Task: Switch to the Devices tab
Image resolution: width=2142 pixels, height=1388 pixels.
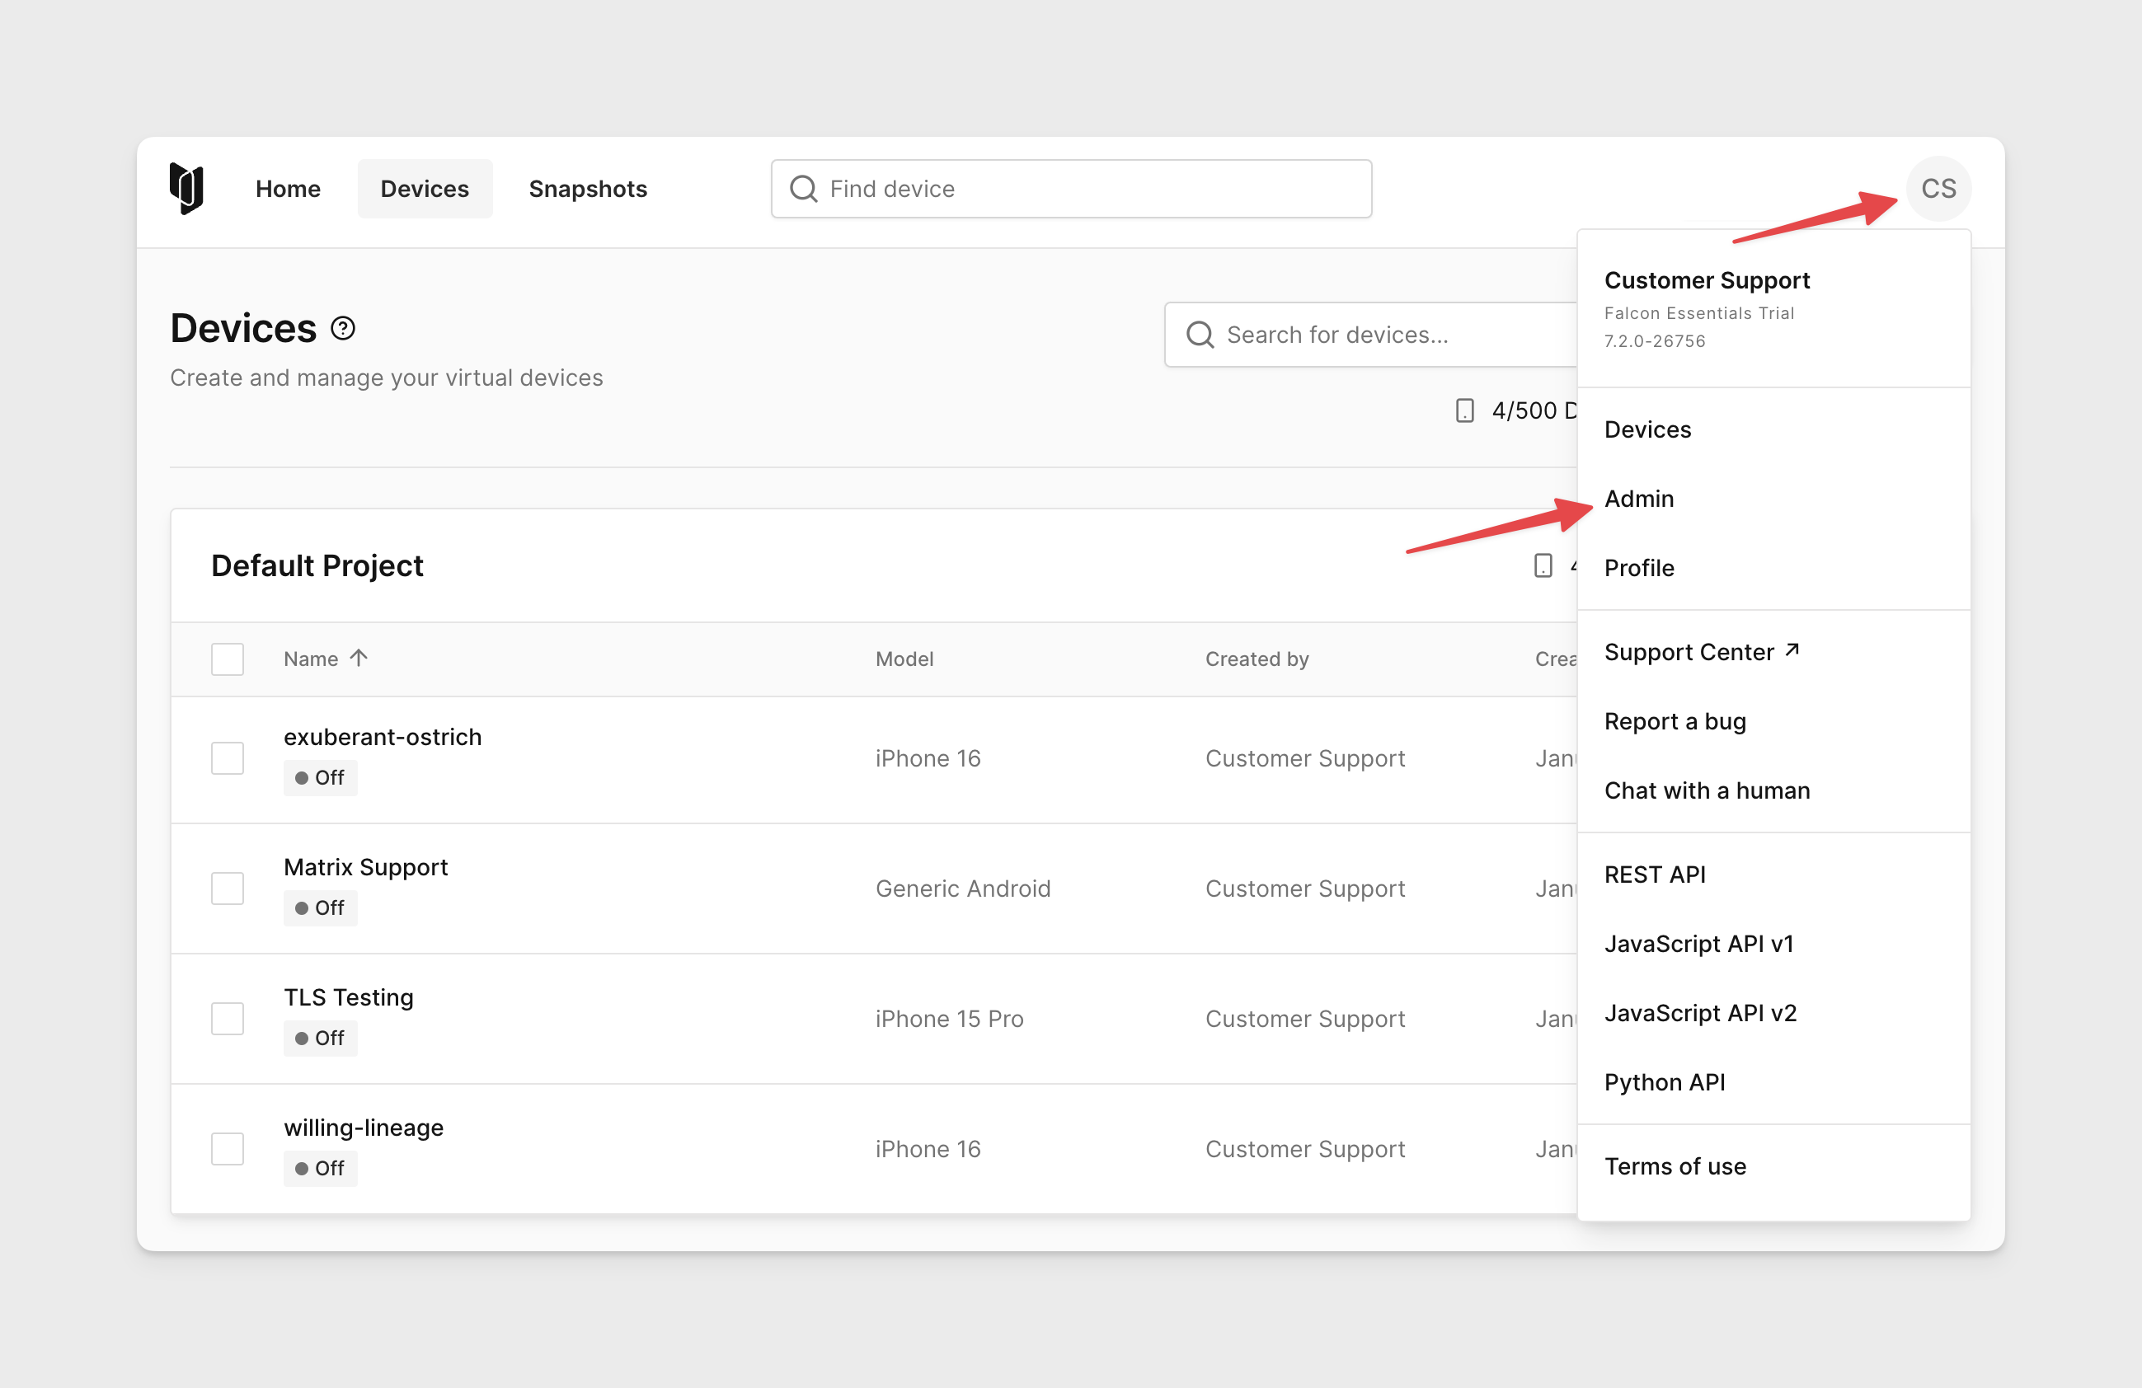Action: [425, 189]
